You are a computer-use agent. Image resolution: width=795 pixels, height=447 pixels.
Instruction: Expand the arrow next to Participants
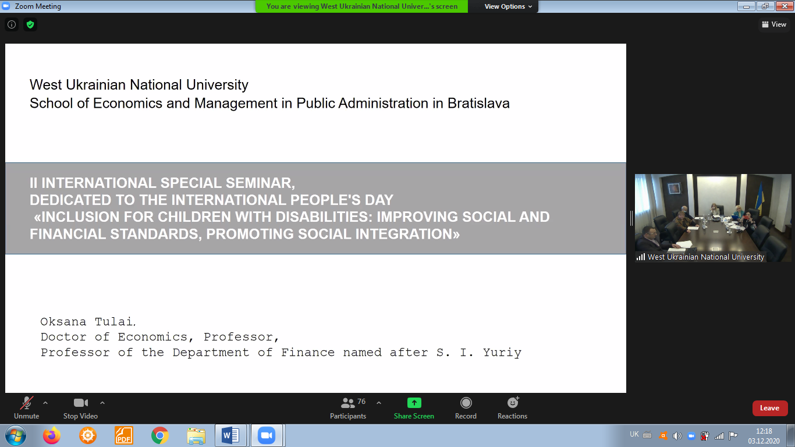379,403
